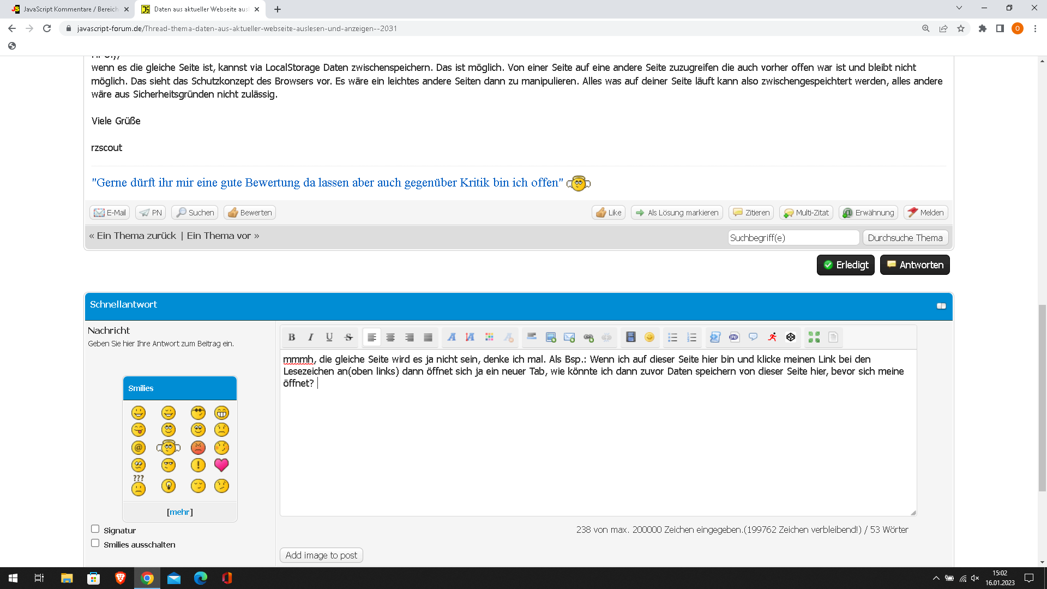Like this post
This screenshot has height=589, width=1047.
[x=609, y=213]
